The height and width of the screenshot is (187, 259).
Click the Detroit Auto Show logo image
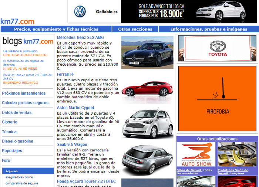click(196, 154)
